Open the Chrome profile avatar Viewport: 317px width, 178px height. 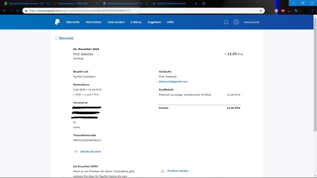point(306,11)
